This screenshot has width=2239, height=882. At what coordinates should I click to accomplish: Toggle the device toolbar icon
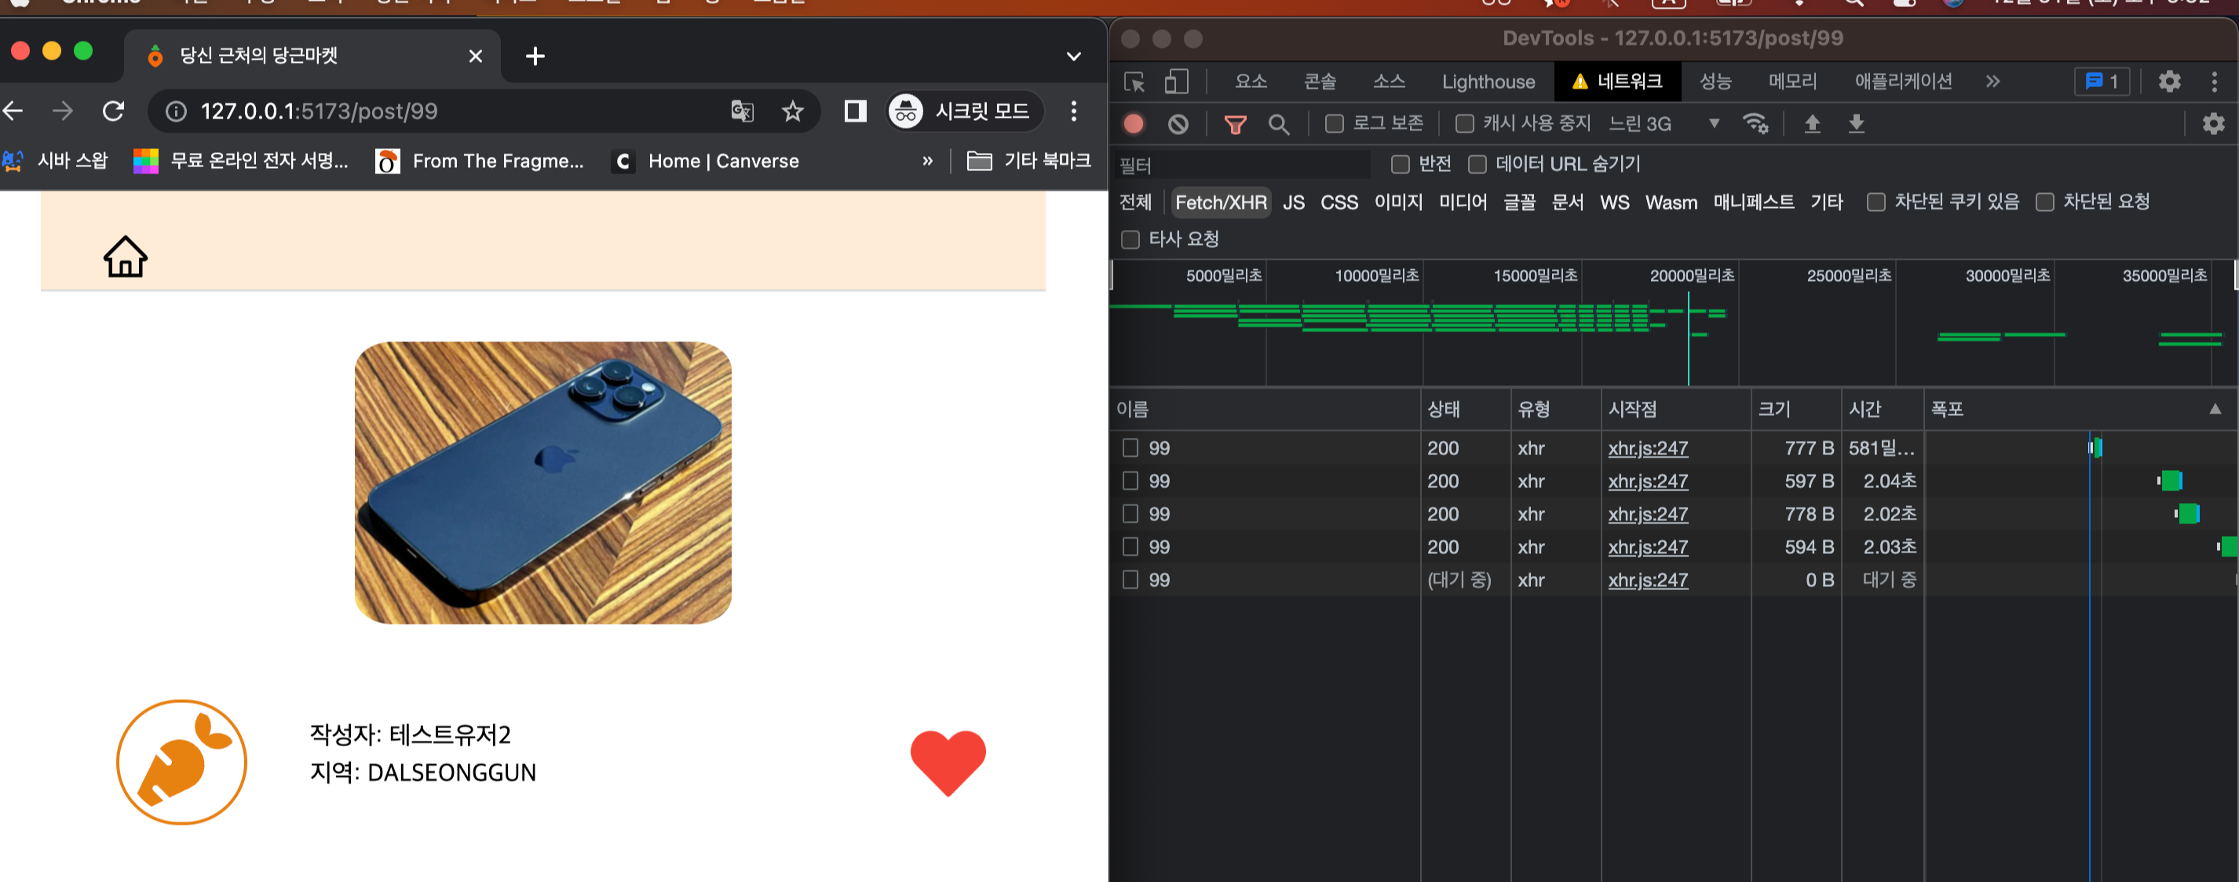tap(1176, 82)
